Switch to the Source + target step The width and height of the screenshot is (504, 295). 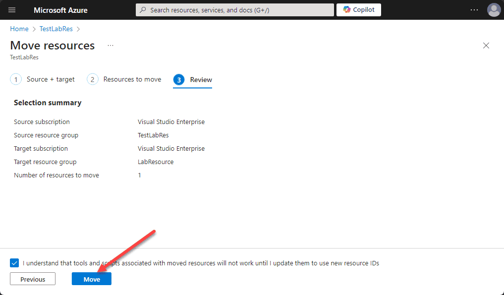43,79
